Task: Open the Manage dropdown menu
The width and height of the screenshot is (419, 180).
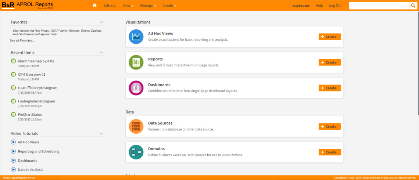Action: [x=148, y=6]
